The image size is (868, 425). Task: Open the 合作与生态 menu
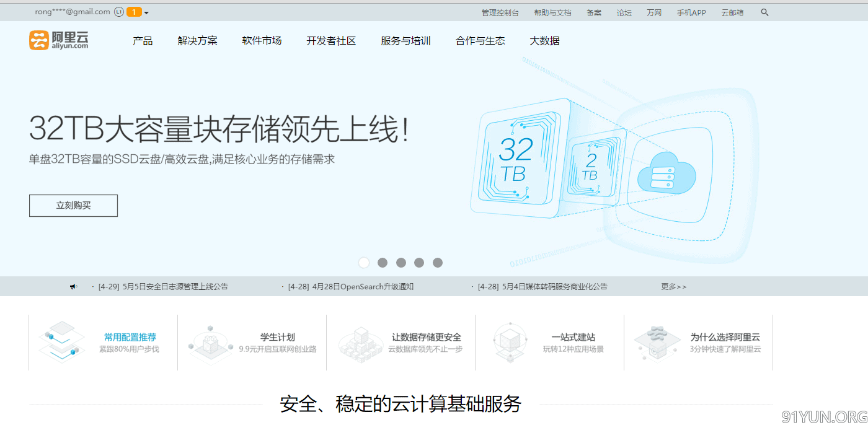(x=480, y=41)
